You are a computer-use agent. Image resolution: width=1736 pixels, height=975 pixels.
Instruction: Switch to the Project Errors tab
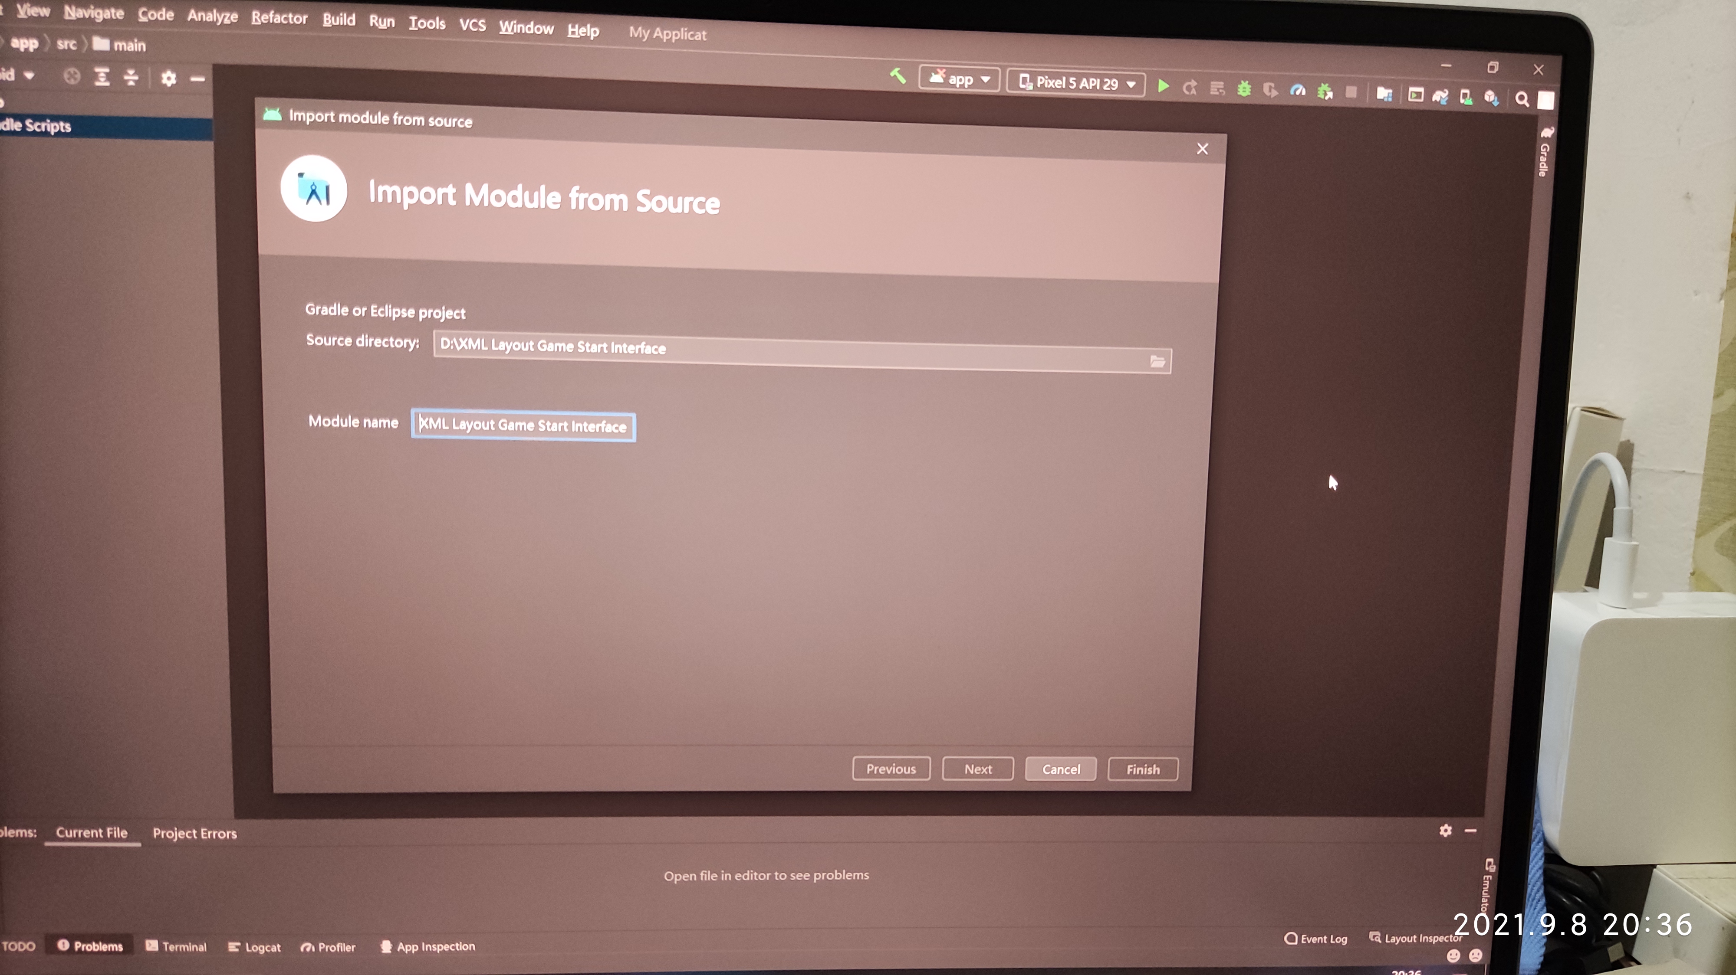click(195, 833)
